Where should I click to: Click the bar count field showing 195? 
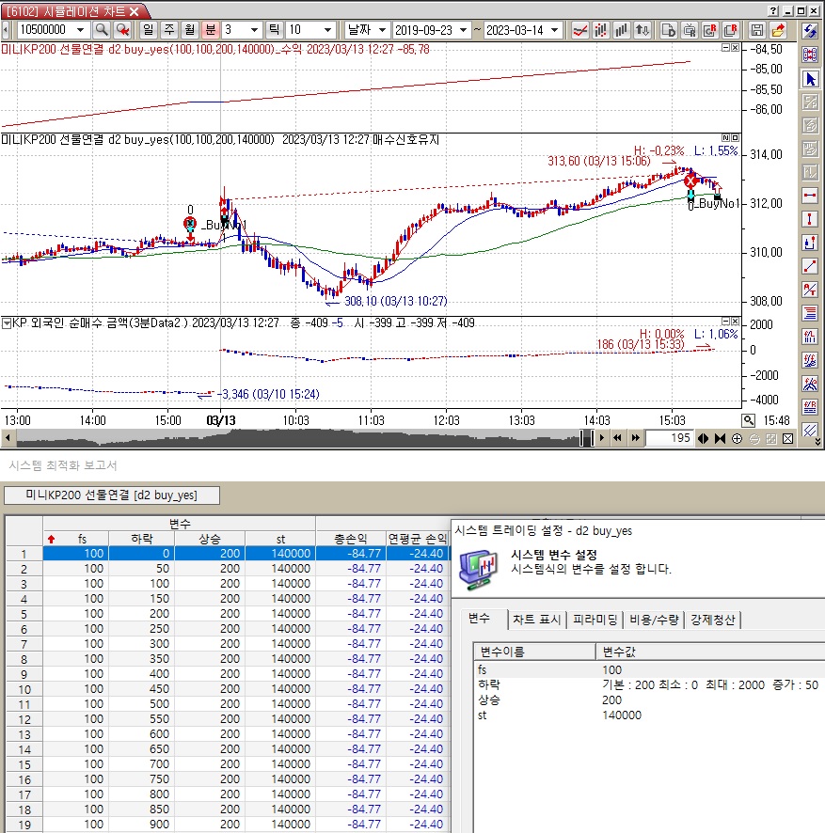click(x=670, y=438)
